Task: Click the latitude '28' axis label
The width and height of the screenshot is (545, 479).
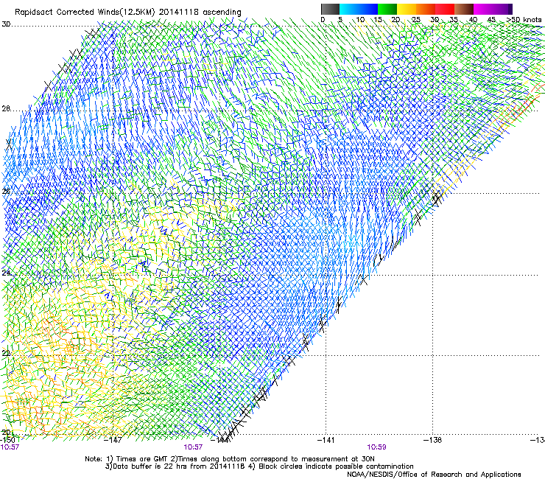Action: tap(6, 108)
